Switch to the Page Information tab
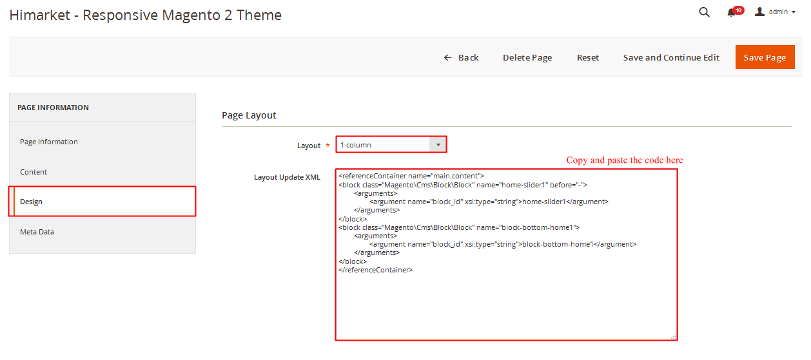The width and height of the screenshot is (811, 360). tap(49, 142)
